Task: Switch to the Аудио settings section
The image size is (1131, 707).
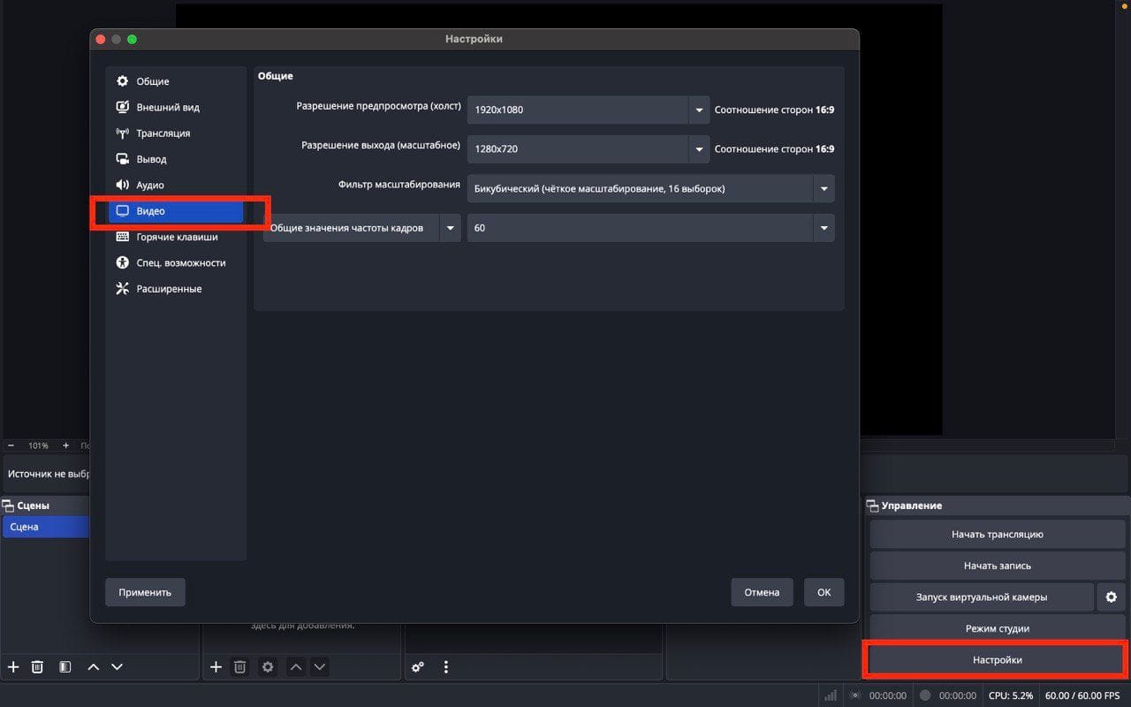Action: click(x=150, y=185)
